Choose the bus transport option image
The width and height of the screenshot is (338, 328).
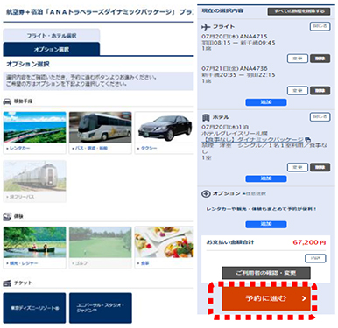[101, 128]
